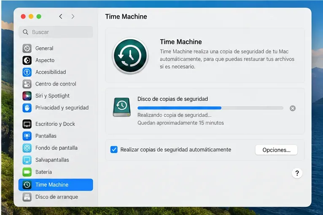Screen dimensions: 323x215
Task: Click the Time Machine window title
Action: tap(126, 17)
